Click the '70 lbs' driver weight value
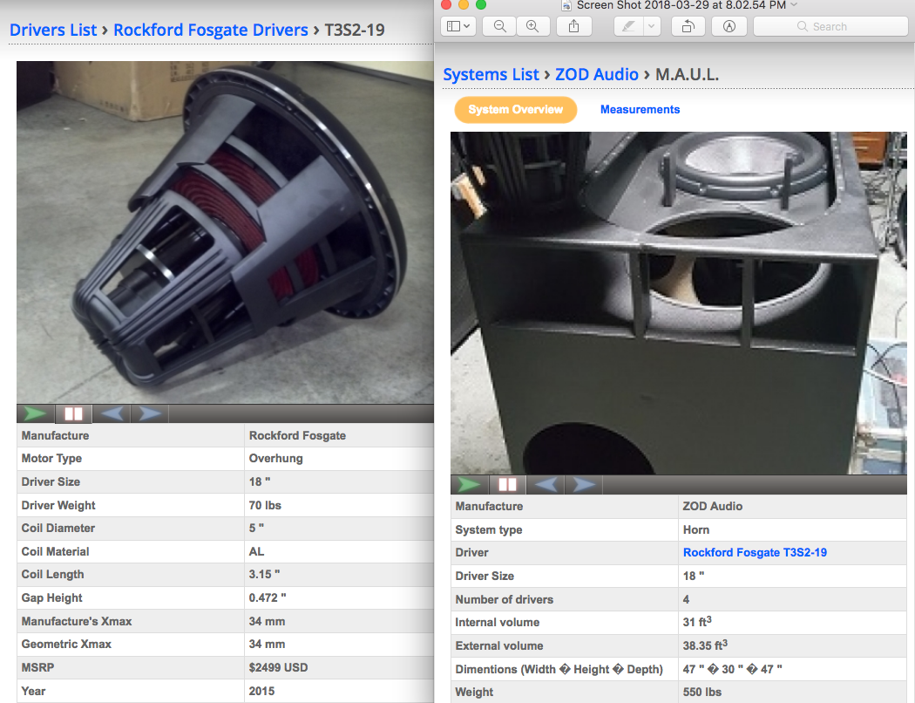Viewport: 915px width, 703px height. point(265,505)
